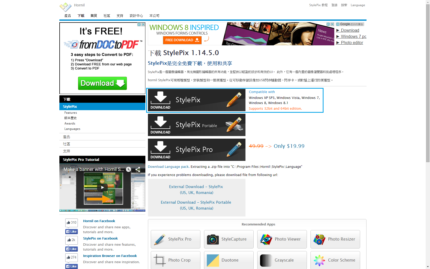
Task: Click the orange FREE DOWNLOAD ad button
Action: pos(182,40)
